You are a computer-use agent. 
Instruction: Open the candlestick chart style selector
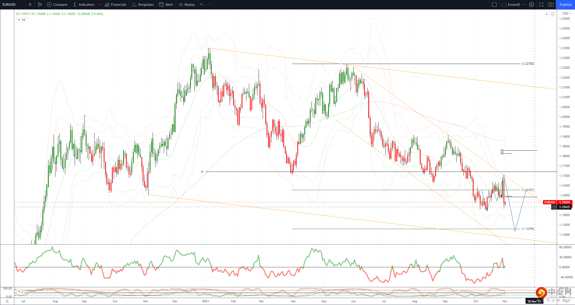pos(40,4)
